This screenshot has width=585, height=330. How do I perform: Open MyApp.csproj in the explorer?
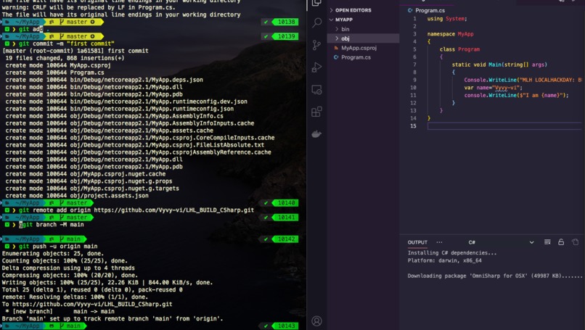tap(363, 48)
